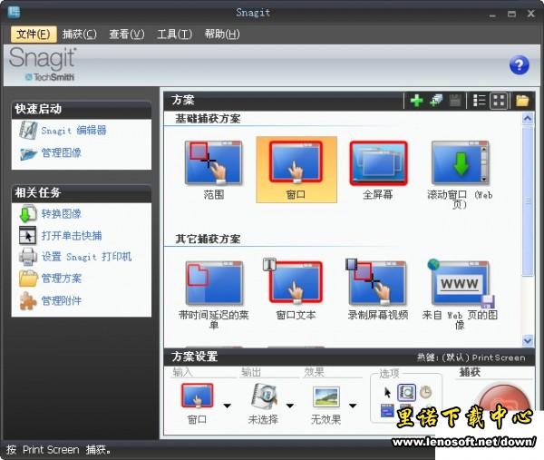Image resolution: width=544 pixels, height=460 pixels.
Task: Click the 无效果 effects picture icon
Action: [326, 396]
